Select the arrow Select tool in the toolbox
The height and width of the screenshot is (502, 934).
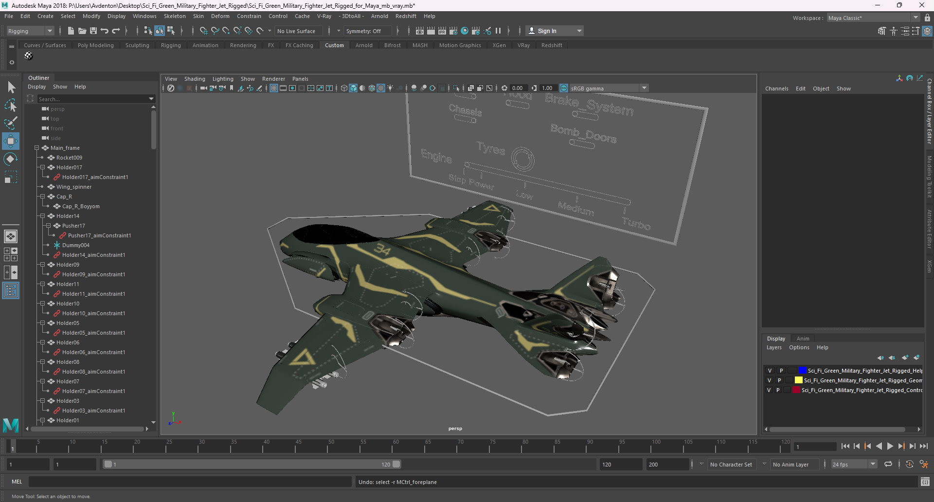11,88
